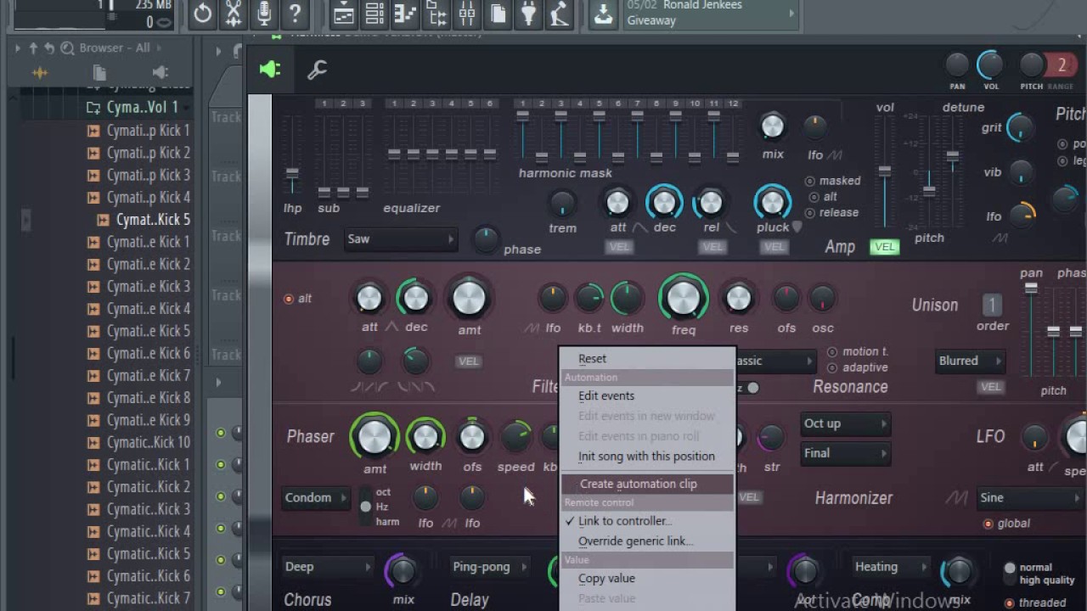Image resolution: width=1087 pixels, height=611 pixels.
Task: Click the download content library icon
Action: click(x=603, y=14)
